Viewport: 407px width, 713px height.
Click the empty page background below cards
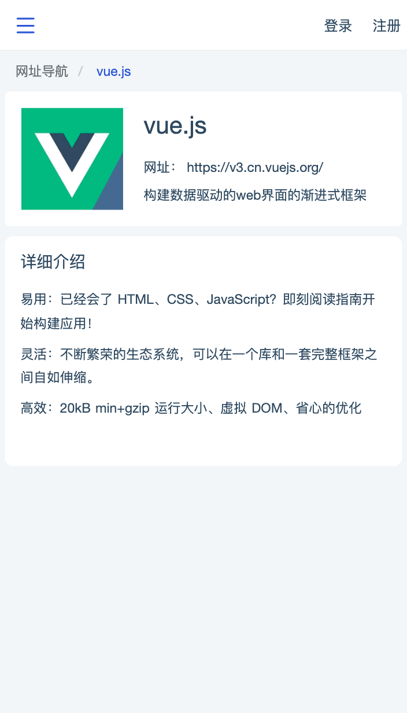click(203, 590)
